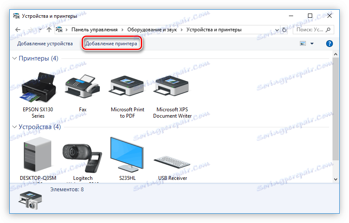
Task: Click the scrollbar up arrow
Action: tap(335, 54)
